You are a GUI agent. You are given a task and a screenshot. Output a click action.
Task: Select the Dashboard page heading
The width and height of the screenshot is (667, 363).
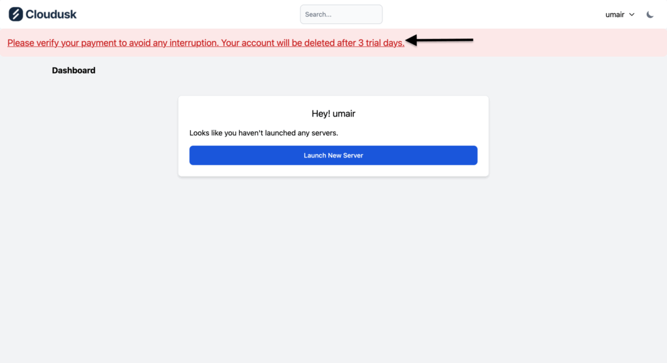point(74,70)
